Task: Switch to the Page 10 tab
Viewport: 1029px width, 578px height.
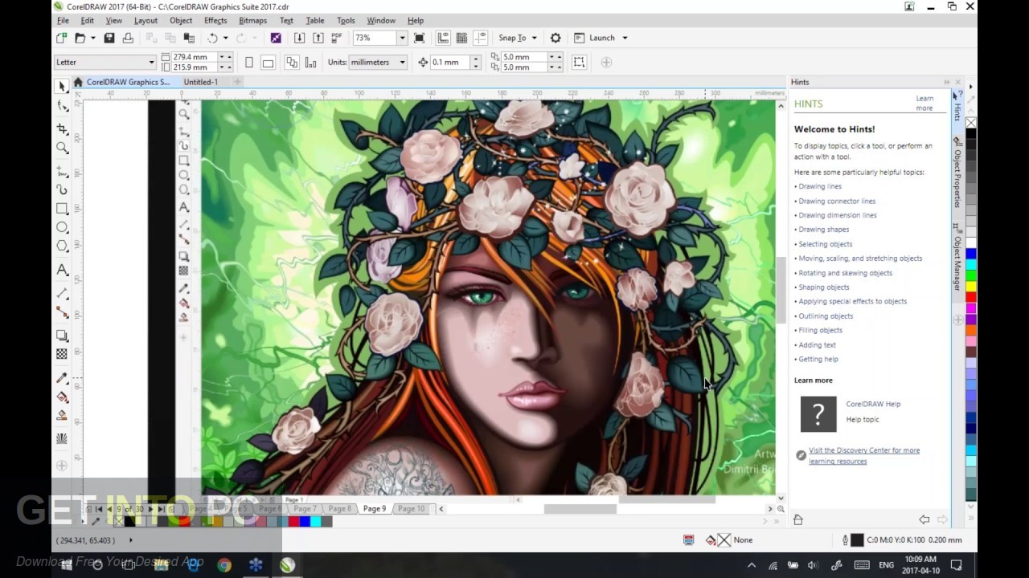Action: click(411, 509)
